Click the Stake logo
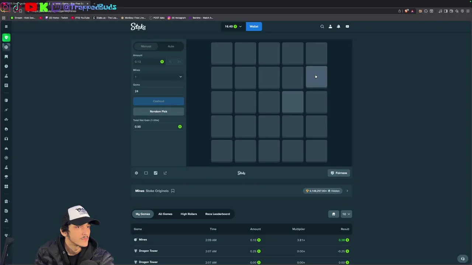 [138, 26]
